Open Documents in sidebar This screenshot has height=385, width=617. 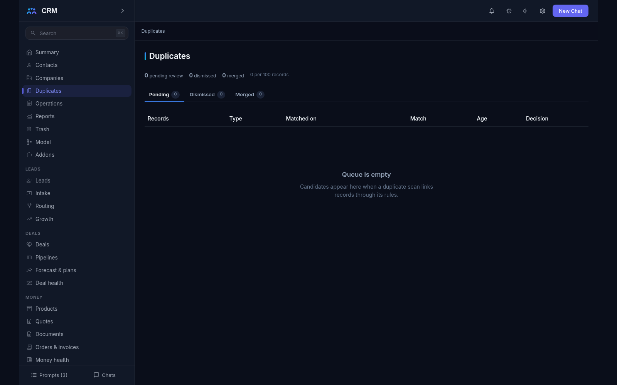(77, 334)
